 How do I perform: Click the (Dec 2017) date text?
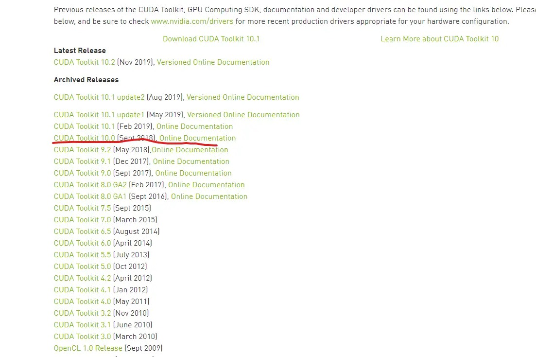[132, 161]
